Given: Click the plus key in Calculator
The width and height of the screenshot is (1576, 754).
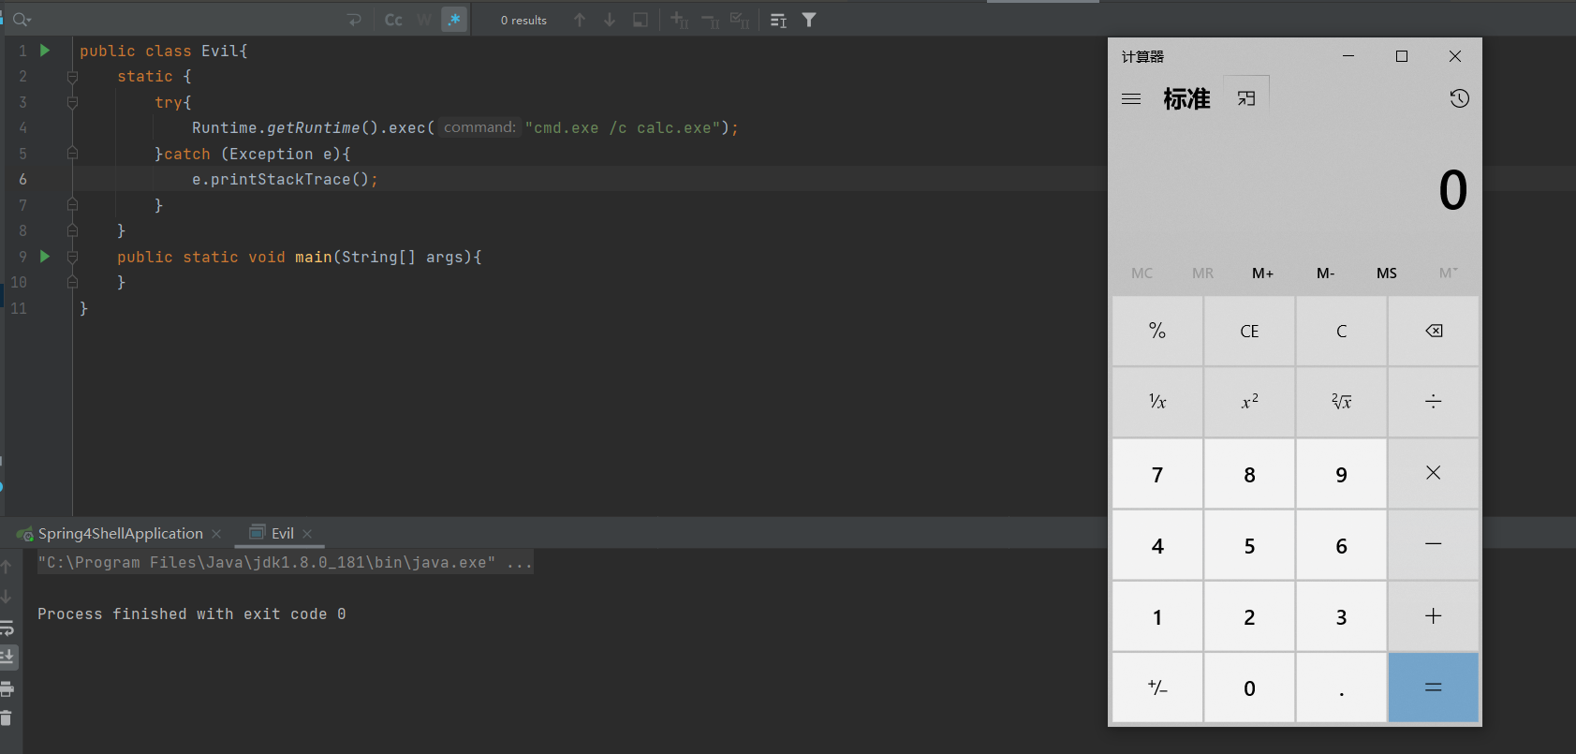Looking at the screenshot, I should [1434, 616].
